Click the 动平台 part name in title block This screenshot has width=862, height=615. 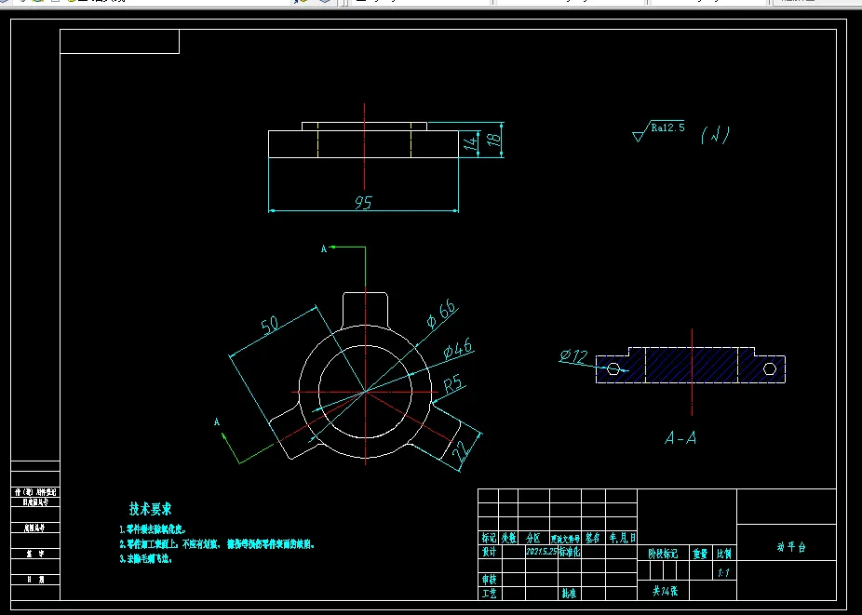point(791,547)
